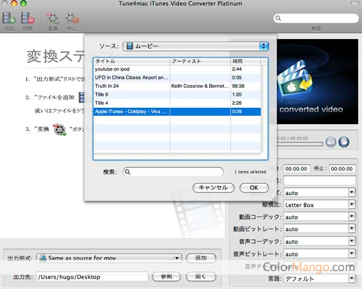
Task: Select the "youtube on ipod" row
Action: pos(177,69)
